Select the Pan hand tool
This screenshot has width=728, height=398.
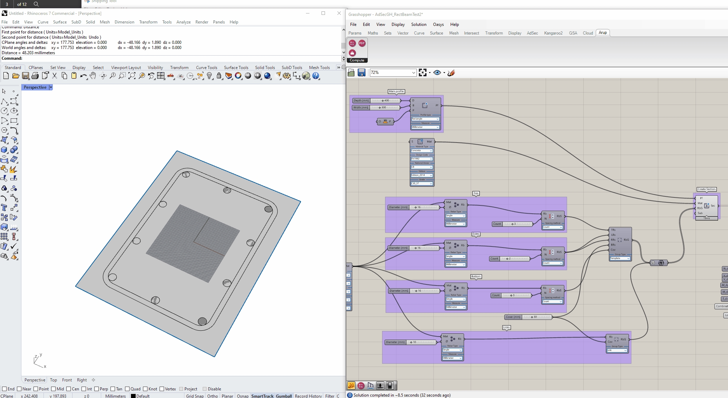pyautogui.click(x=93, y=76)
